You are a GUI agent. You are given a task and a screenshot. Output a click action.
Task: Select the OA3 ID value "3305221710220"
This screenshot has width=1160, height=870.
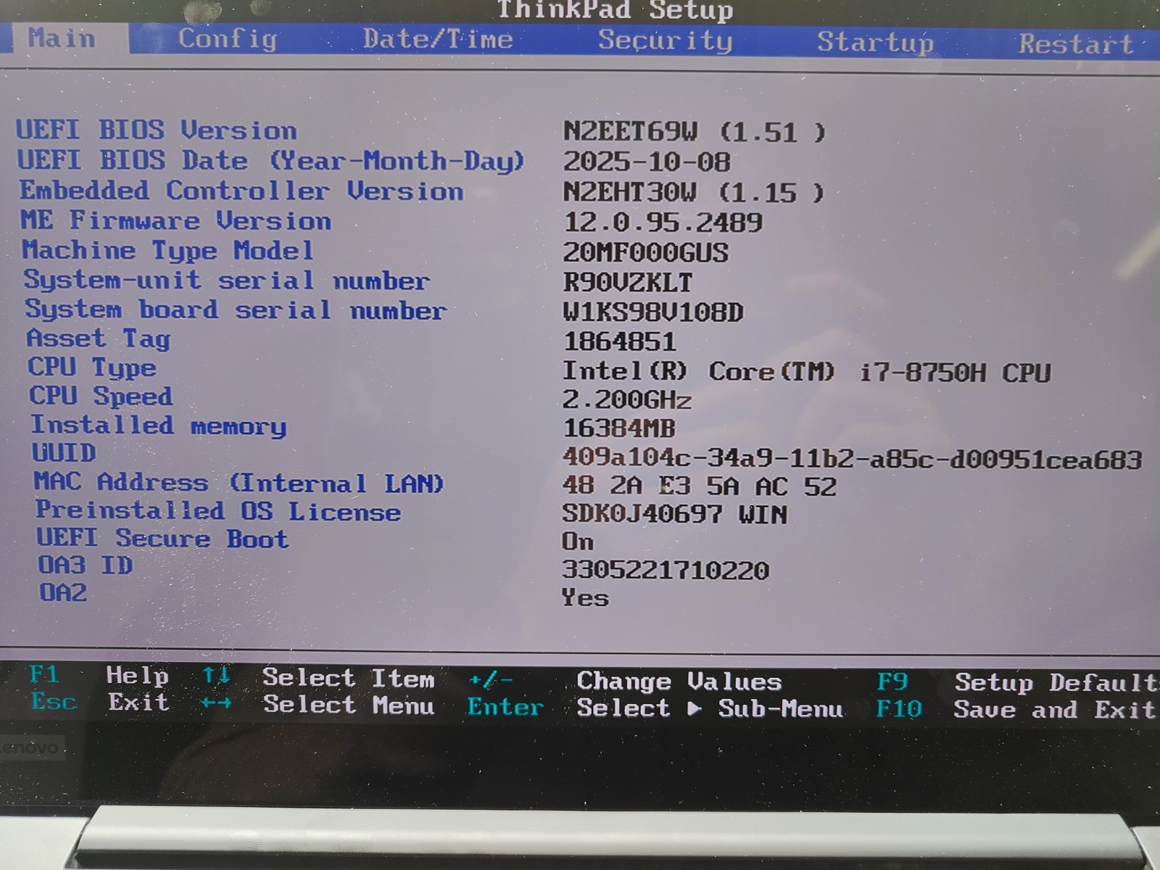point(666,570)
